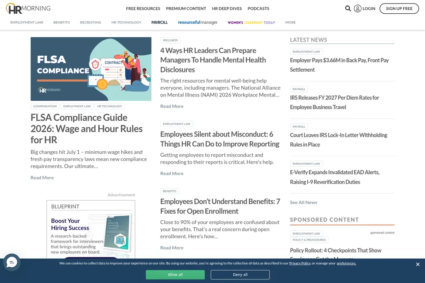Click HR Technology tag under FLSA image
The height and width of the screenshot is (283, 425).
click(109, 106)
